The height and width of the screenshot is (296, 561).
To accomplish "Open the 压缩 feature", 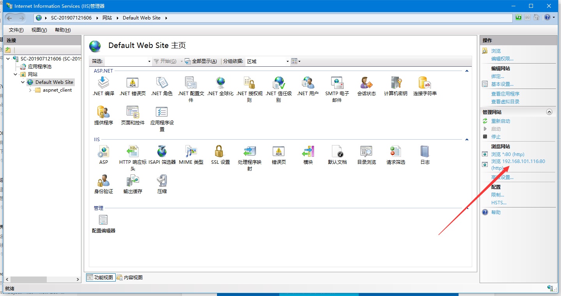I will coord(162,183).
